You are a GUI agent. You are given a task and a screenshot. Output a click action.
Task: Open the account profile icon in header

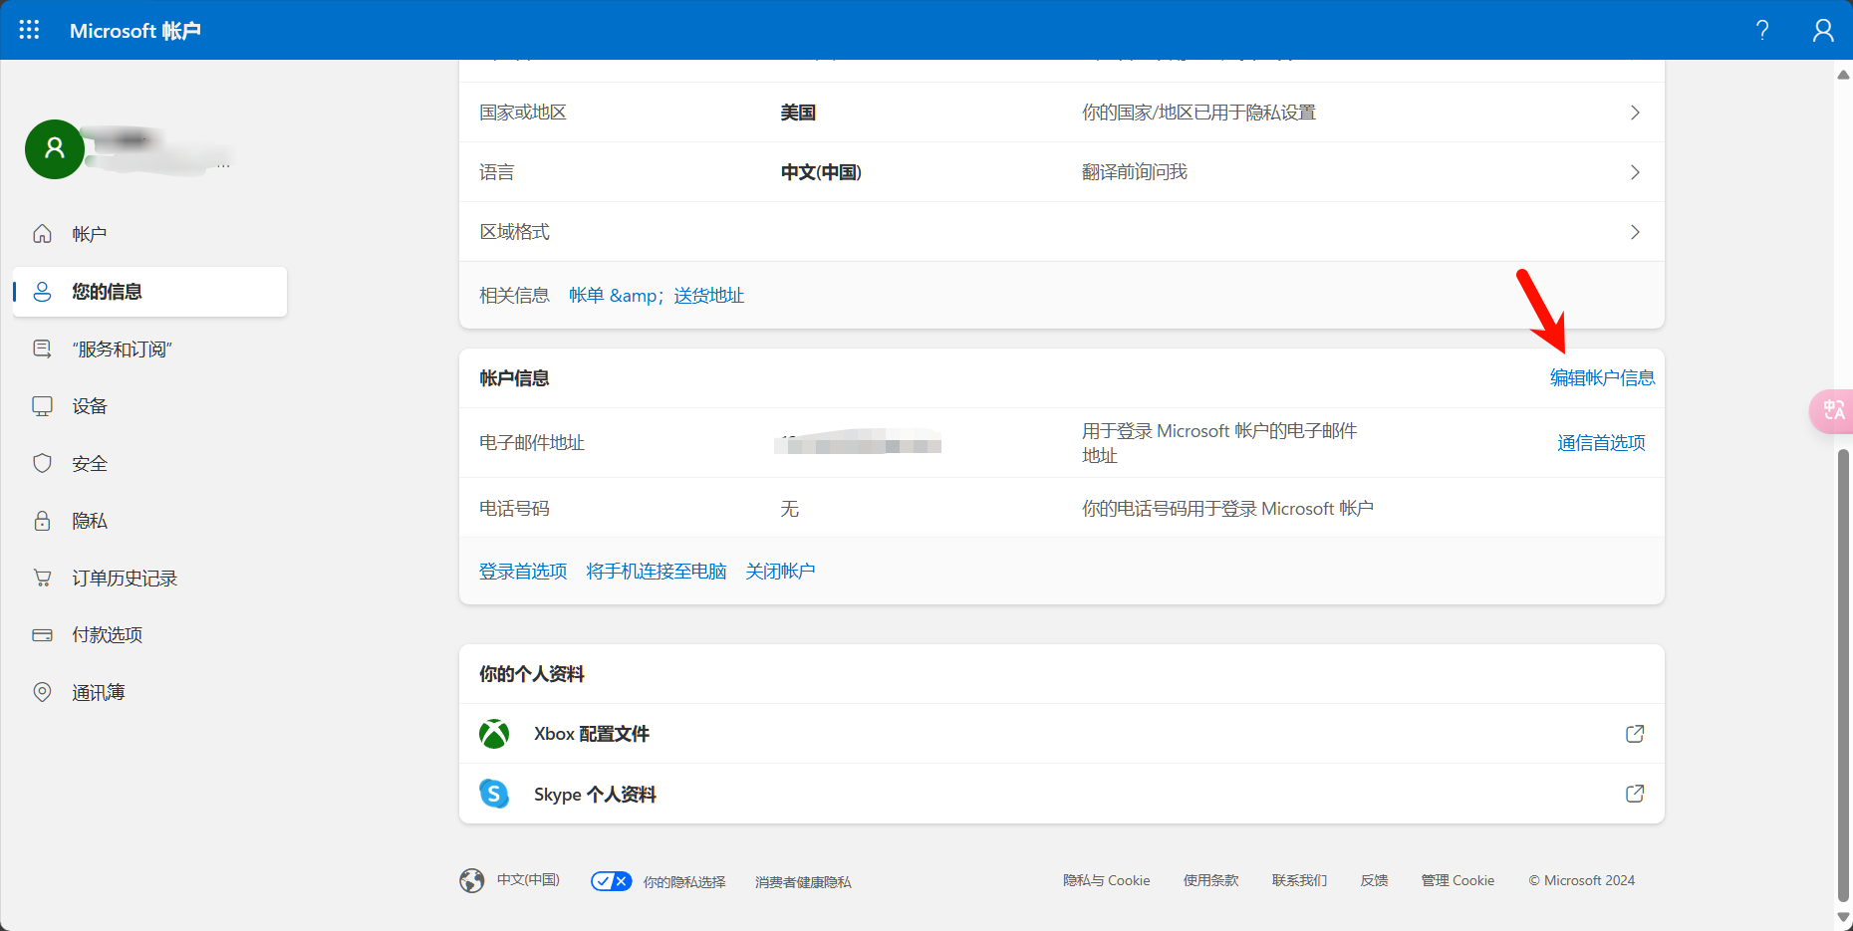1823,30
